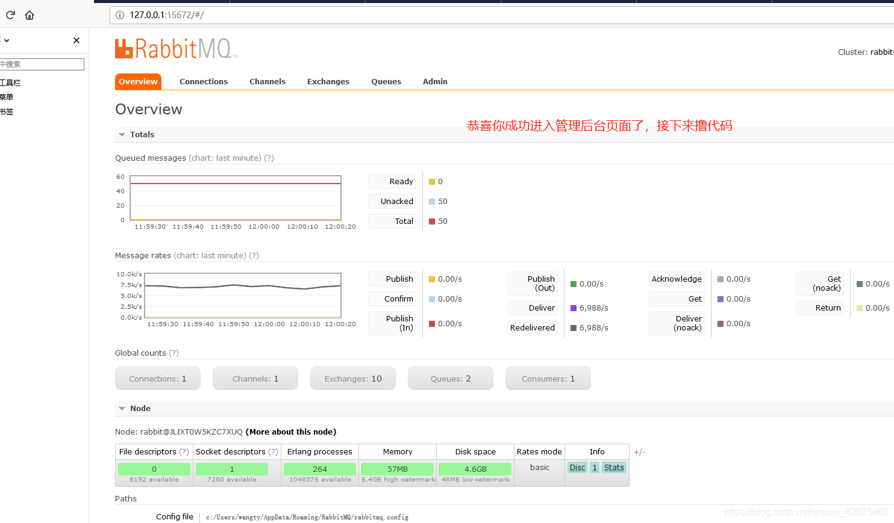Open the sidebar dropdown chevron
This screenshot has height=523, width=894.
(7, 40)
